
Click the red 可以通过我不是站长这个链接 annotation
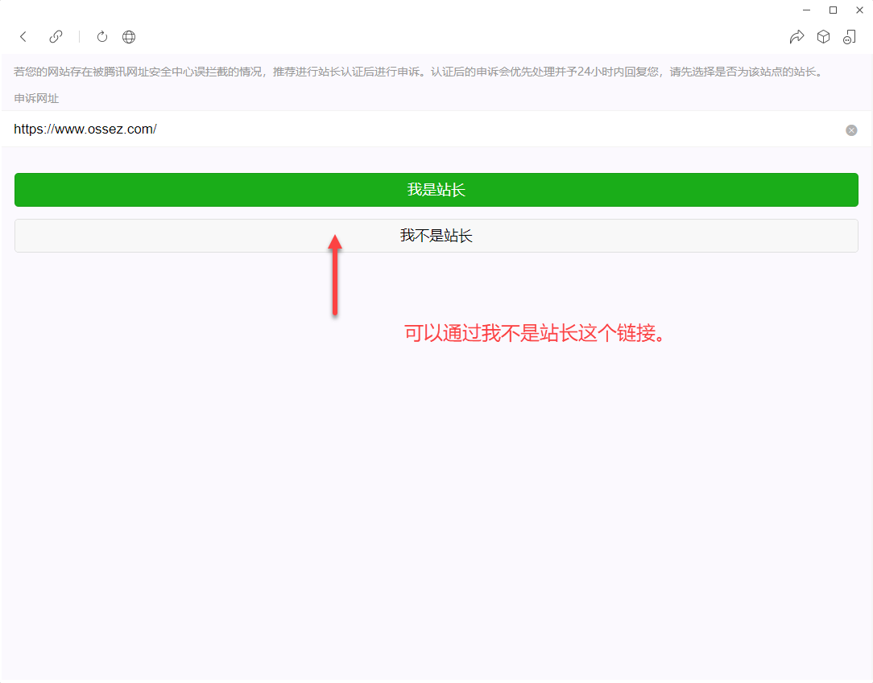[536, 334]
